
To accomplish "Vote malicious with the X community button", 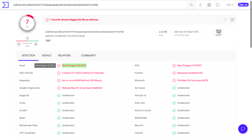I will click(19, 44).
